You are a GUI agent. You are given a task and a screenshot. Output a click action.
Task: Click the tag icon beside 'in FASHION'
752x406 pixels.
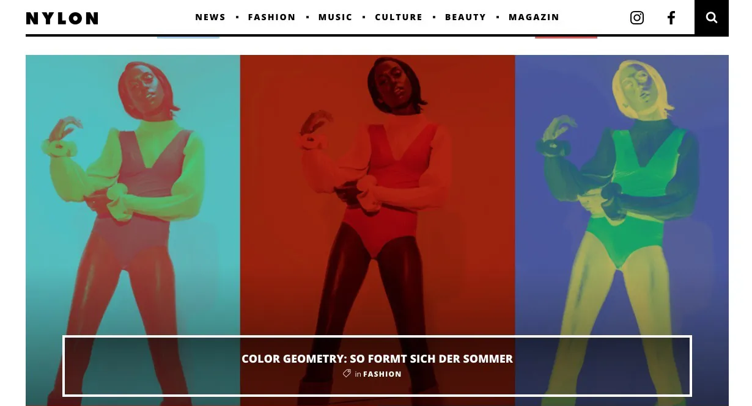pyautogui.click(x=347, y=374)
